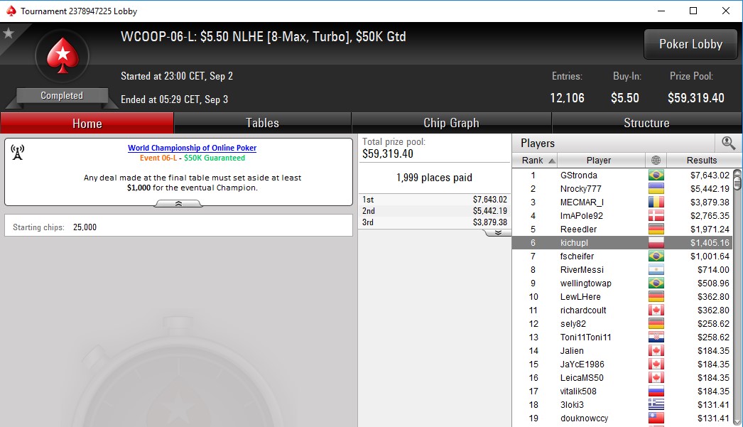The image size is (743, 427).
Task: Expand the full prize payout list
Action: (x=497, y=233)
